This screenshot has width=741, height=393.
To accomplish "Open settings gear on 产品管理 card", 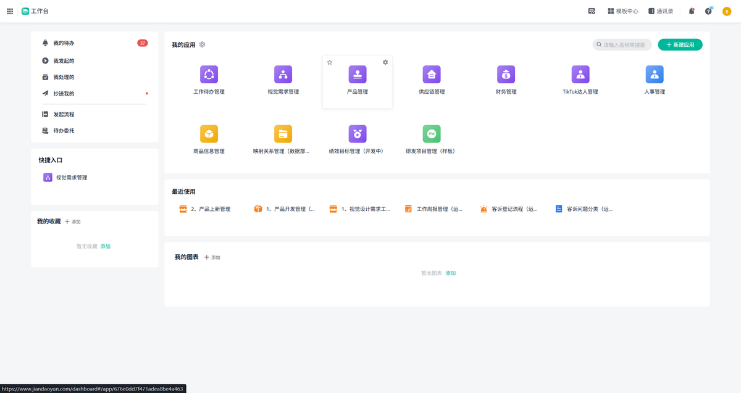I will pyautogui.click(x=385, y=62).
